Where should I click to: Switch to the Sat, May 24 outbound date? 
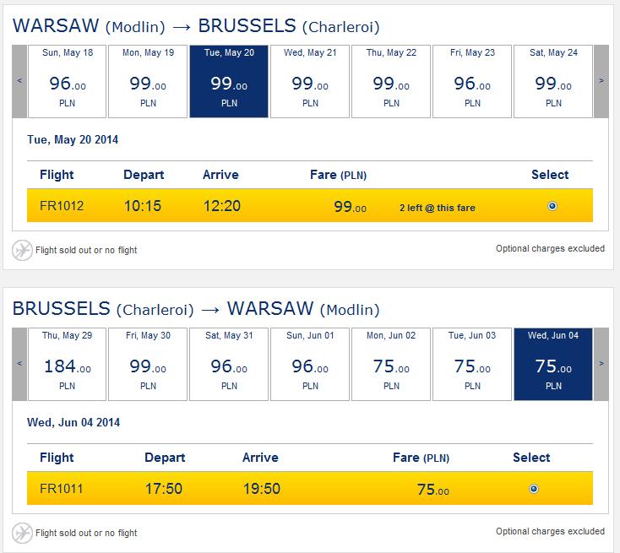pyautogui.click(x=553, y=81)
